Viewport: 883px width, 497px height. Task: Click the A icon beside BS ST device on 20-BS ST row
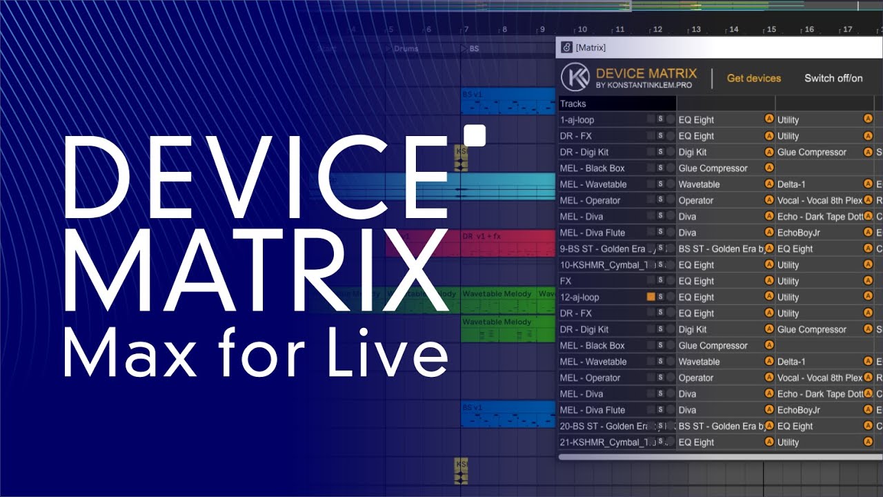[x=769, y=426]
